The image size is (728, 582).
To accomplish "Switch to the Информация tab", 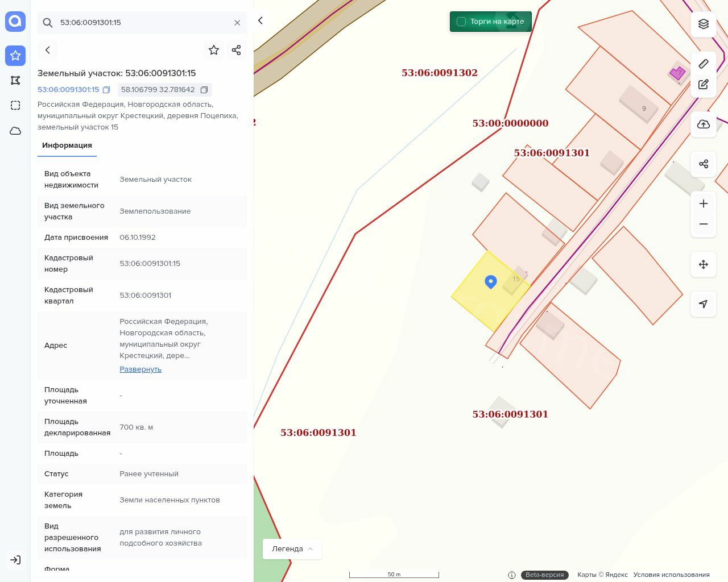I will pos(67,145).
